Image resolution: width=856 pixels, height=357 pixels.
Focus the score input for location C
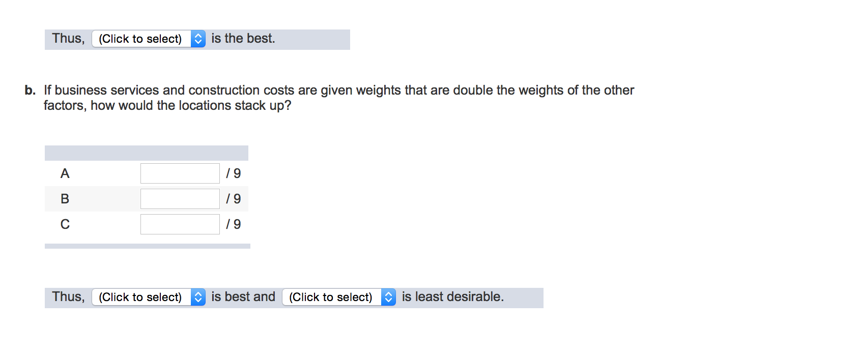pos(180,224)
